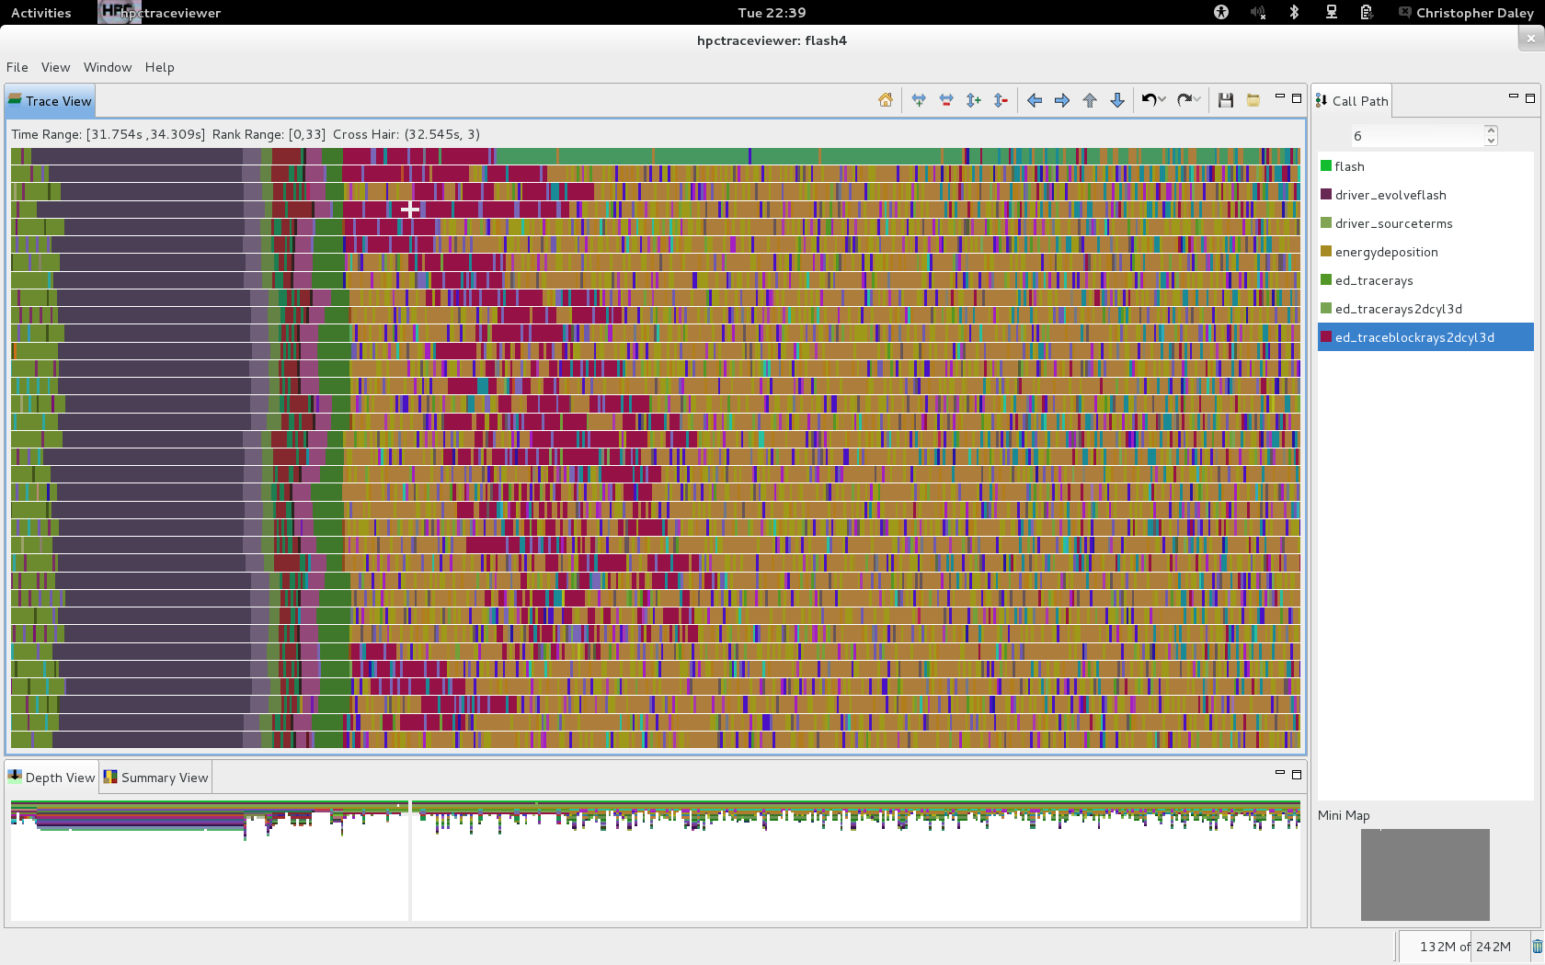Open the Tue 22:39 clock menu

pyautogui.click(x=772, y=13)
